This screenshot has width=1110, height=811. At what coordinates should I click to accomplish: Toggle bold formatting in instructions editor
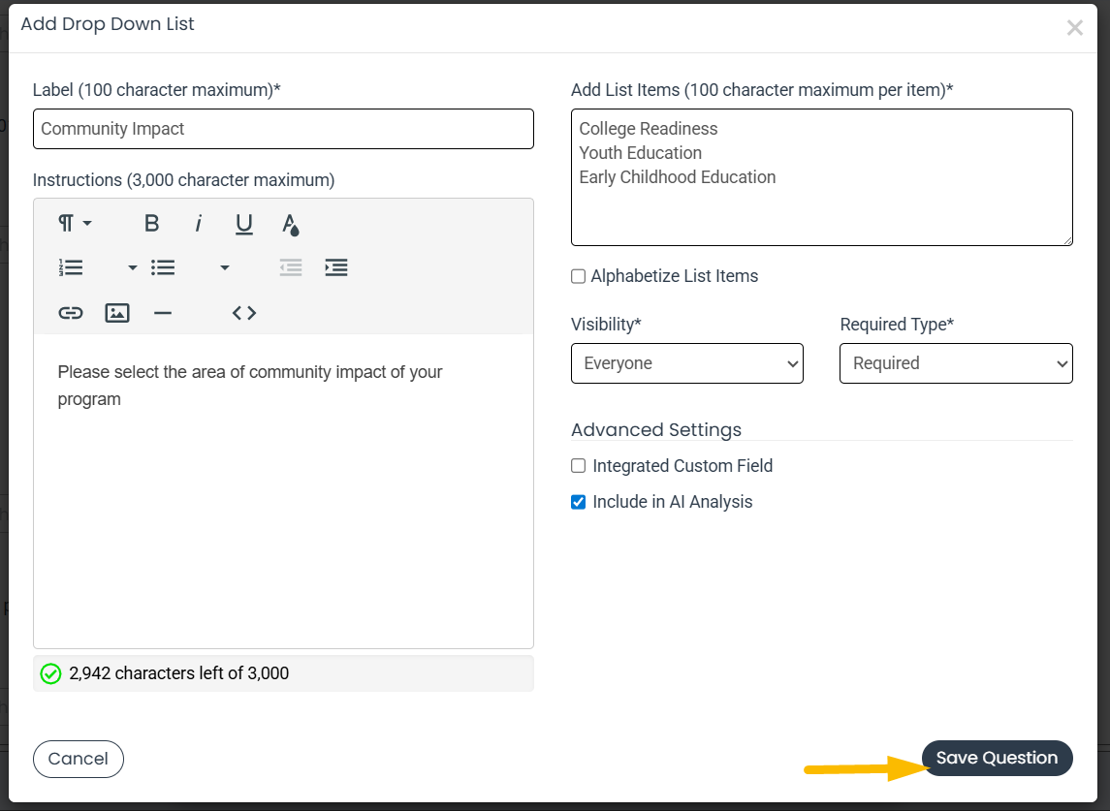click(x=151, y=224)
